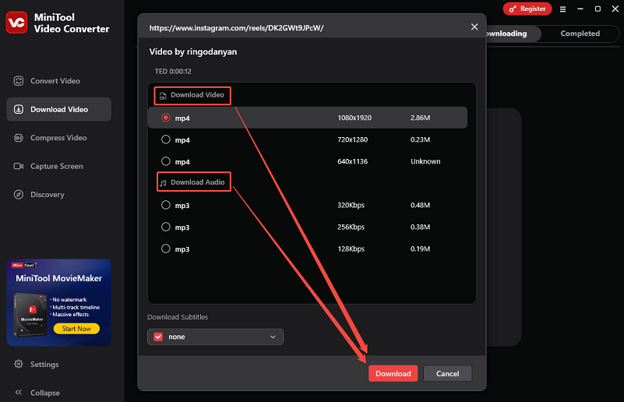Image resolution: width=624 pixels, height=402 pixels.
Task: Click the red Download button
Action: coord(393,373)
